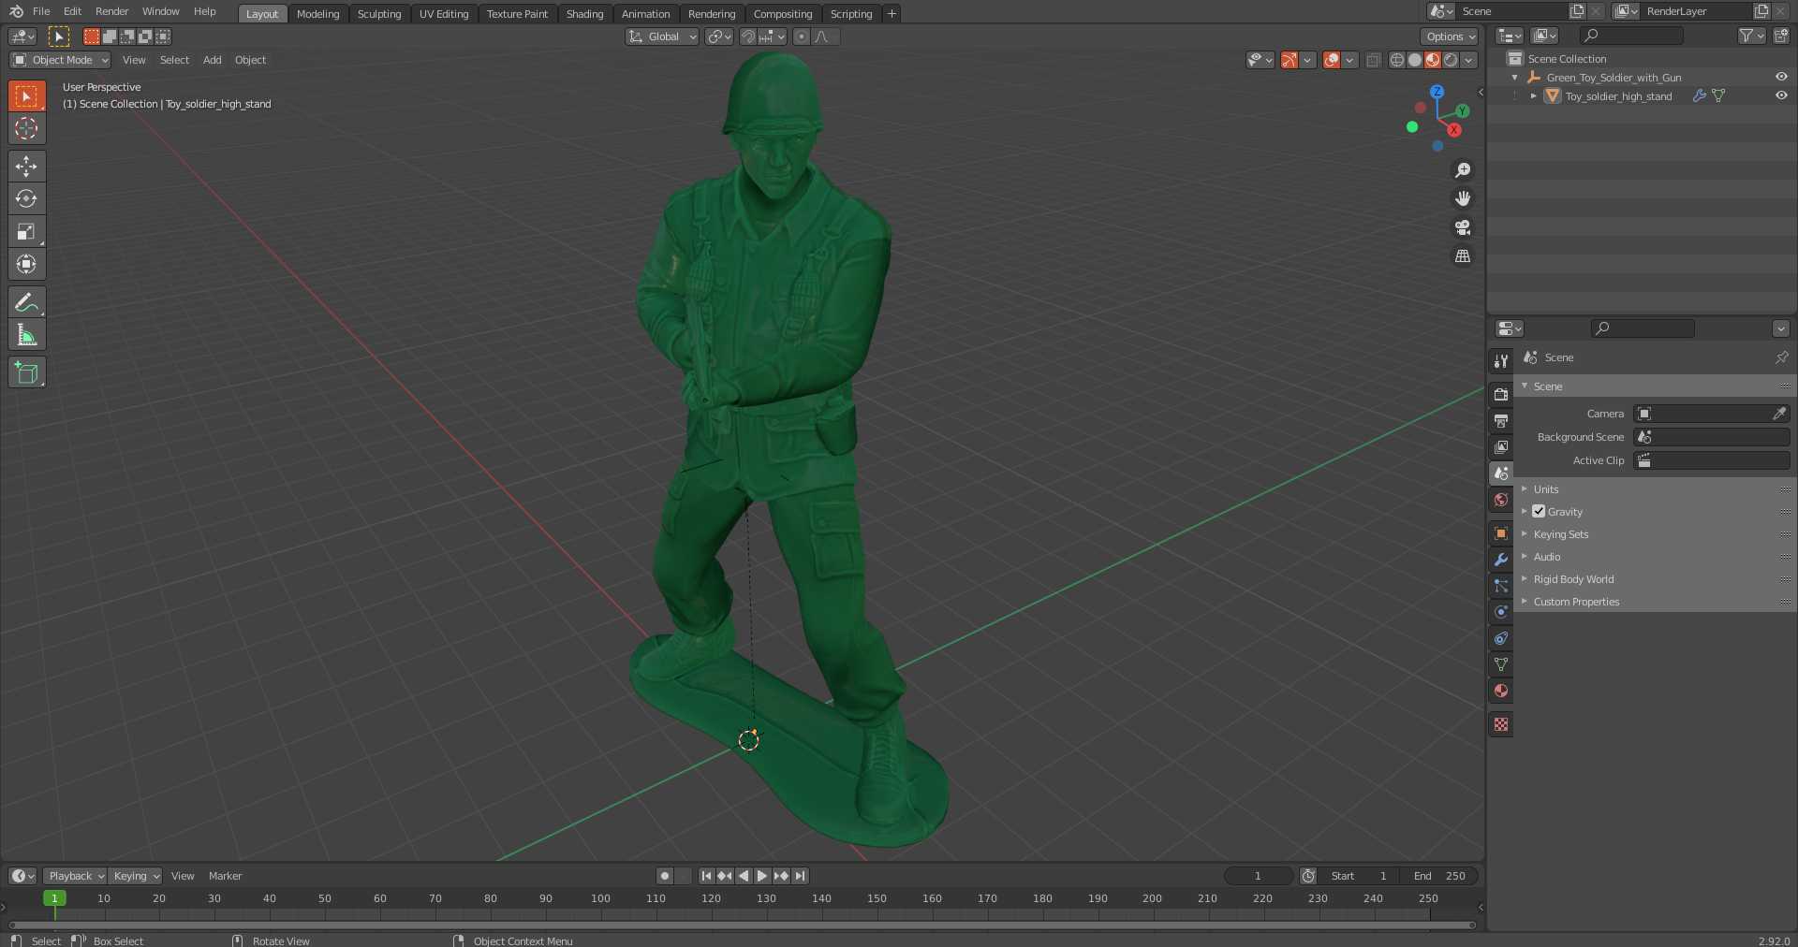The width and height of the screenshot is (1798, 947).
Task: Toggle the Gravity checkbox
Action: click(1539, 511)
